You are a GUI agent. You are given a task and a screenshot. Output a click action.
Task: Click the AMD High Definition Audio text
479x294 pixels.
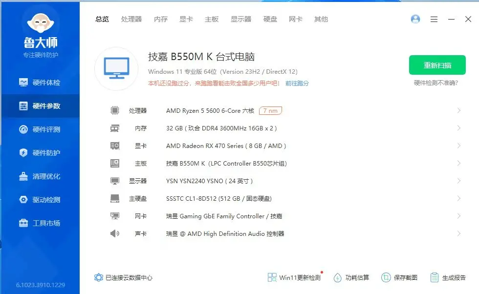point(226,233)
